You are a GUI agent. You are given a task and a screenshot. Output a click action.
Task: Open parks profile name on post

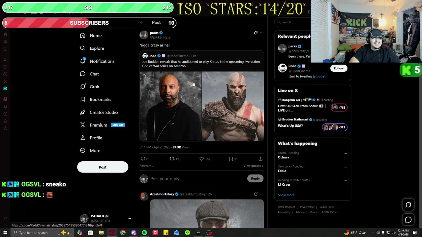(x=154, y=33)
